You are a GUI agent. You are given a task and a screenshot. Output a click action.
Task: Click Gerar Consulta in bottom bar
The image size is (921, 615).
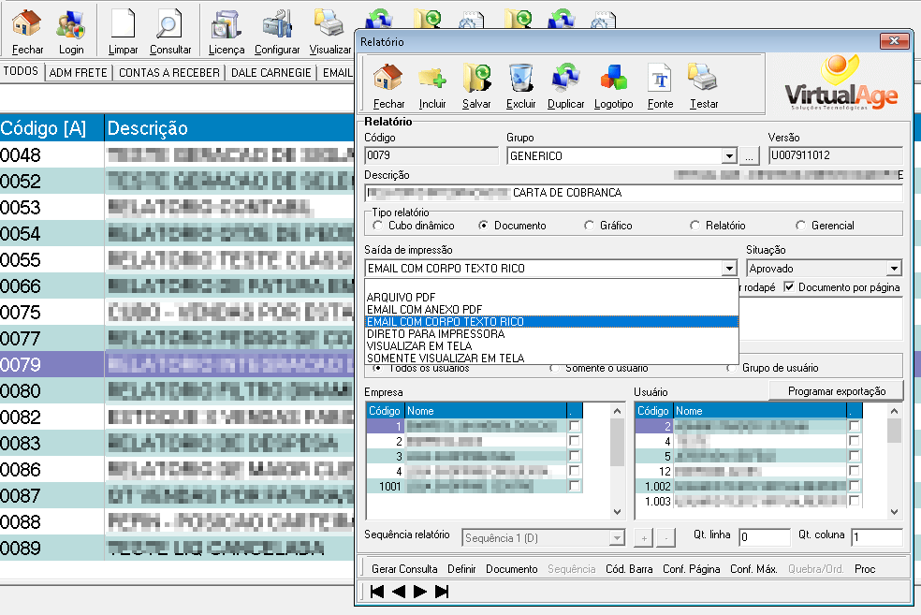pos(404,568)
